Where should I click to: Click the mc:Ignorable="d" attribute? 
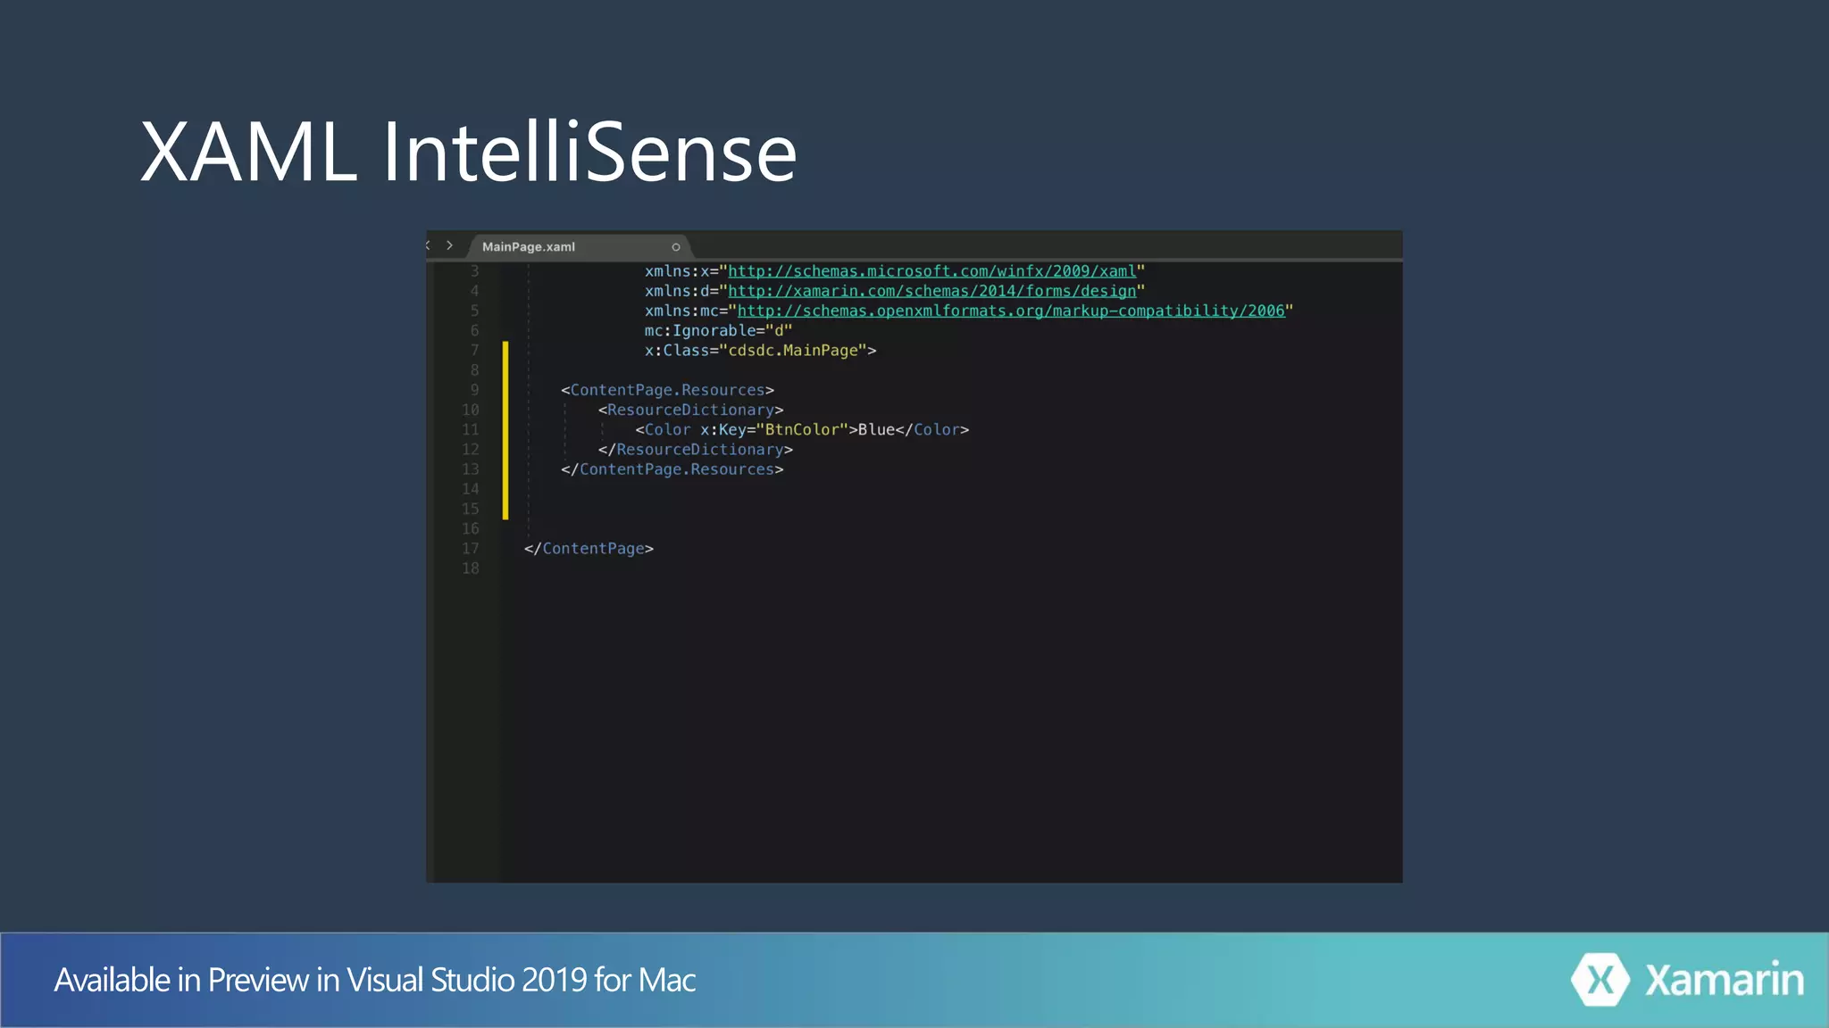(x=718, y=330)
